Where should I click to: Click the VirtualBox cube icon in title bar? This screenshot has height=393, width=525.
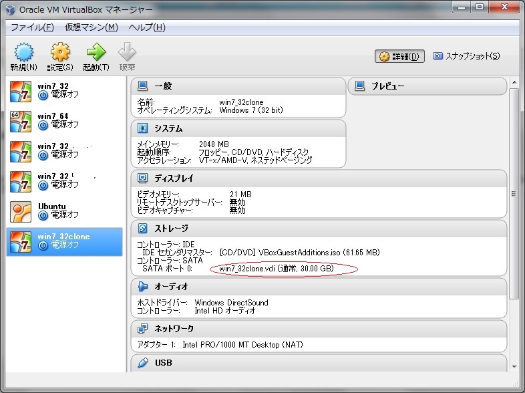point(11,9)
